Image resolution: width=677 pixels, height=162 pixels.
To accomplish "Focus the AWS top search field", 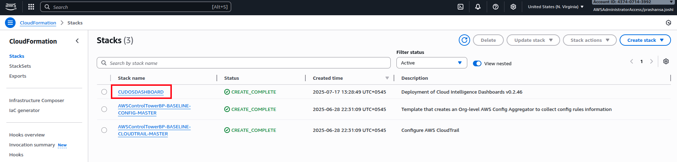I will tap(136, 7).
